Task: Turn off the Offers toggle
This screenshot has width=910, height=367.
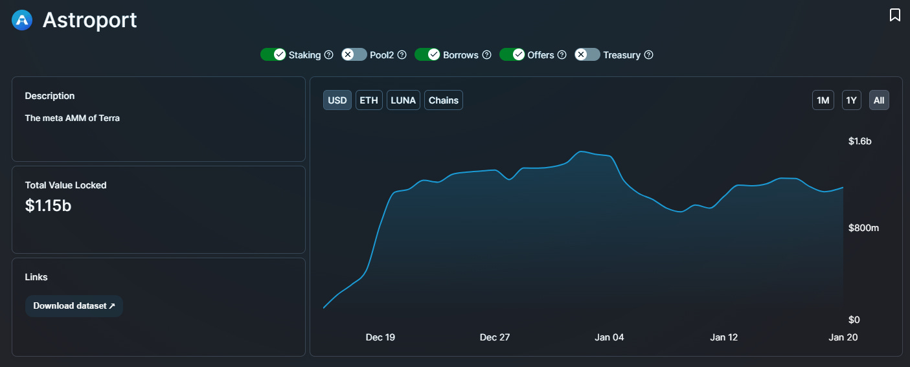Action: pyautogui.click(x=512, y=54)
